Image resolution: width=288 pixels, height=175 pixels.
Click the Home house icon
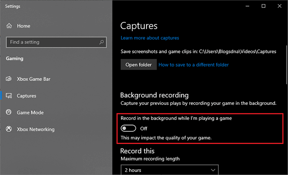pyautogui.click(x=9, y=26)
